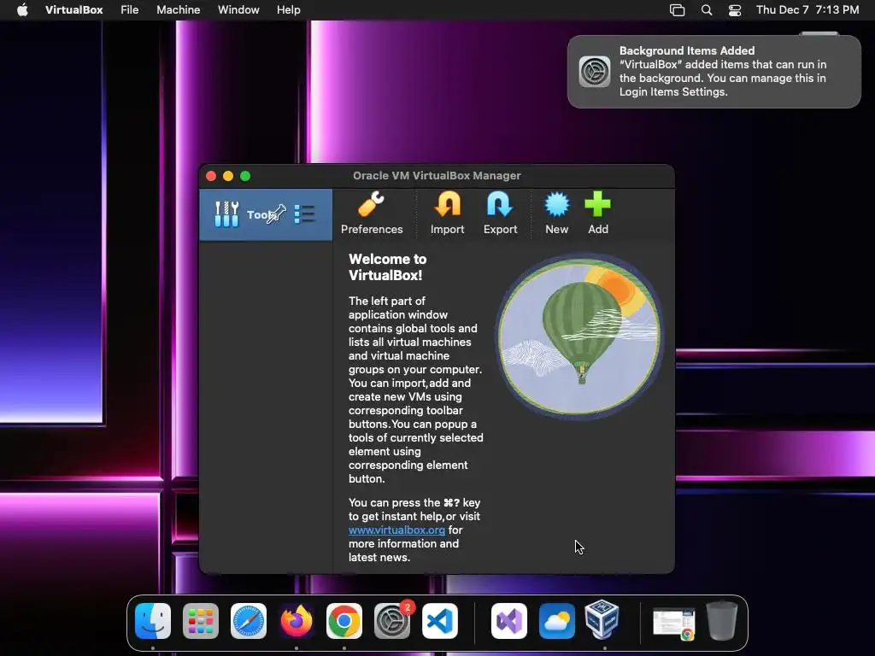Zoom VirtualBox Manager with the green button
The height and width of the screenshot is (656, 875).
pyautogui.click(x=245, y=176)
